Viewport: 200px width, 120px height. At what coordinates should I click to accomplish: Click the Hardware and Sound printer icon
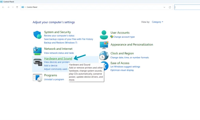(38, 62)
